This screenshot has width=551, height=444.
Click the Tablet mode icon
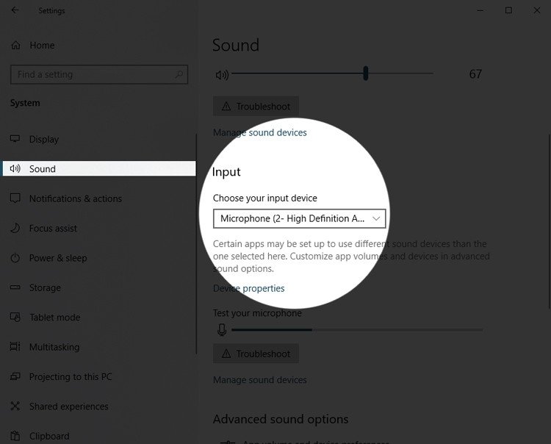15,317
